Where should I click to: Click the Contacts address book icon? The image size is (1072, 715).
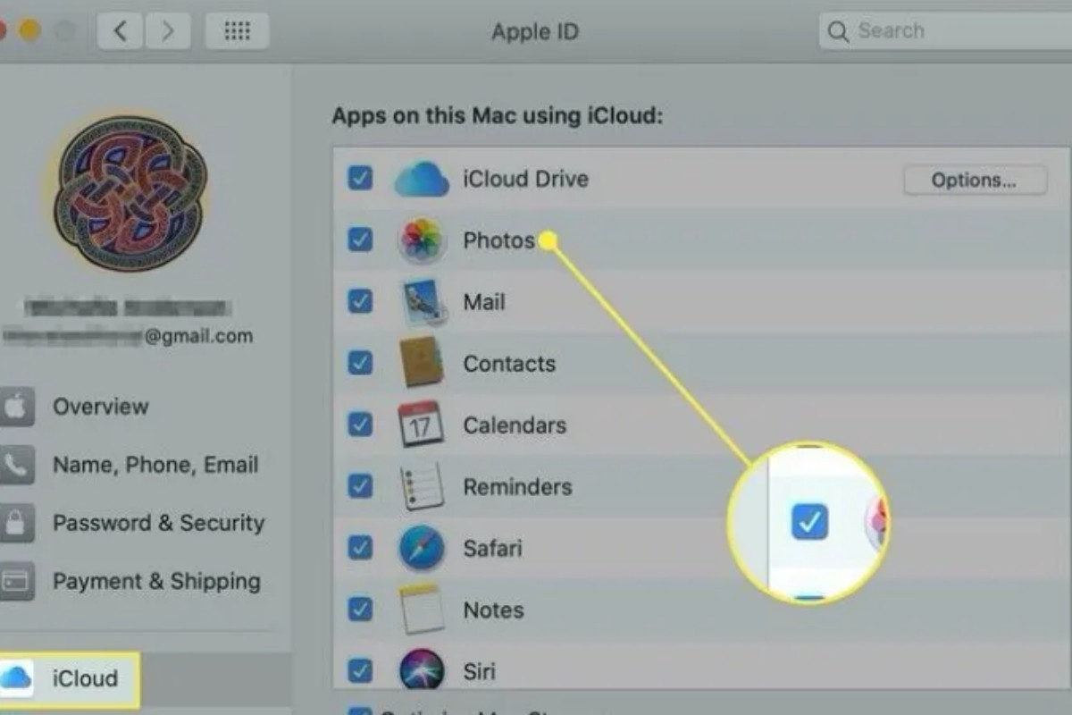point(421,364)
